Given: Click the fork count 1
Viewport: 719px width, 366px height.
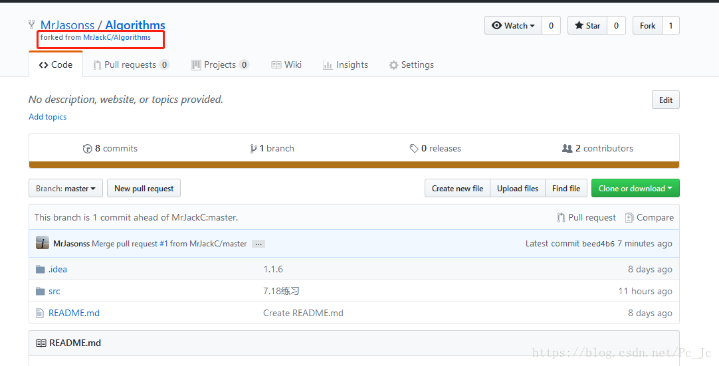Looking at the screenshot, I should point(671,26).
